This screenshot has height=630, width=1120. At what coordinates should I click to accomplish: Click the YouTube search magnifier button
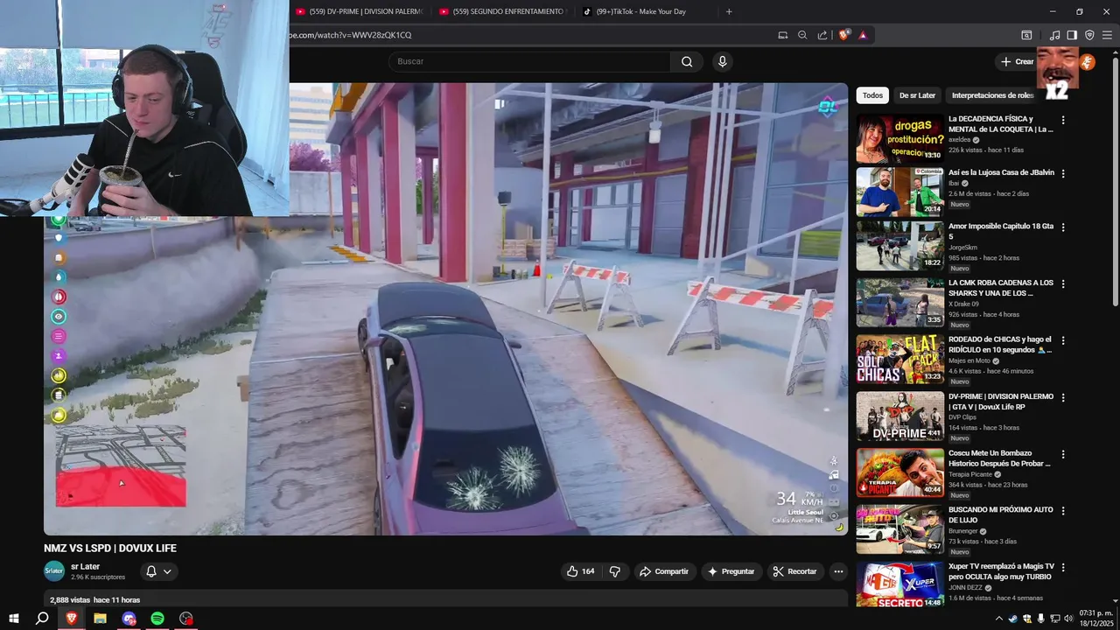(687, 61)
